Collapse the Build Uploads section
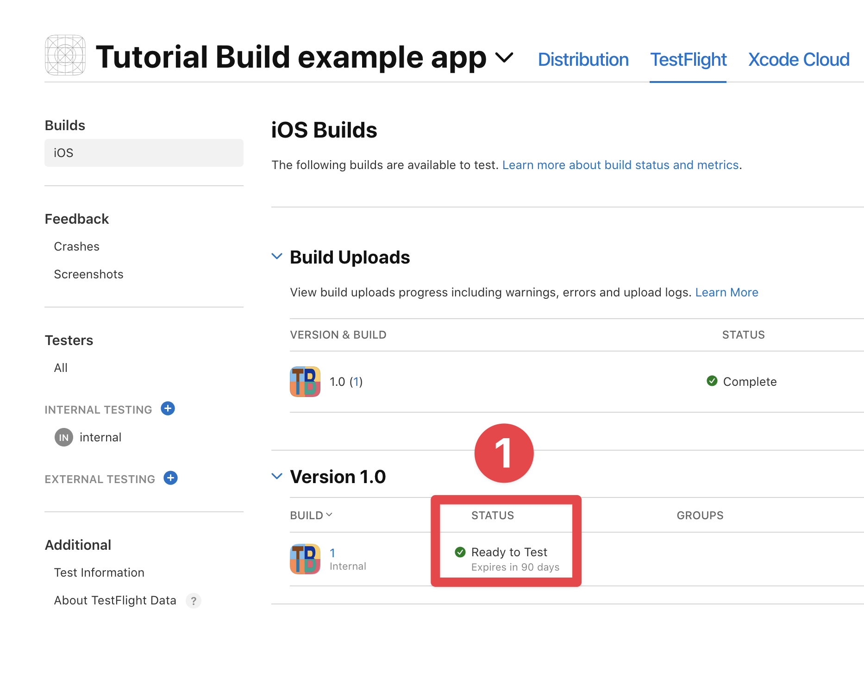The width and height of the screenshot is (864, 679). [277, 256]
